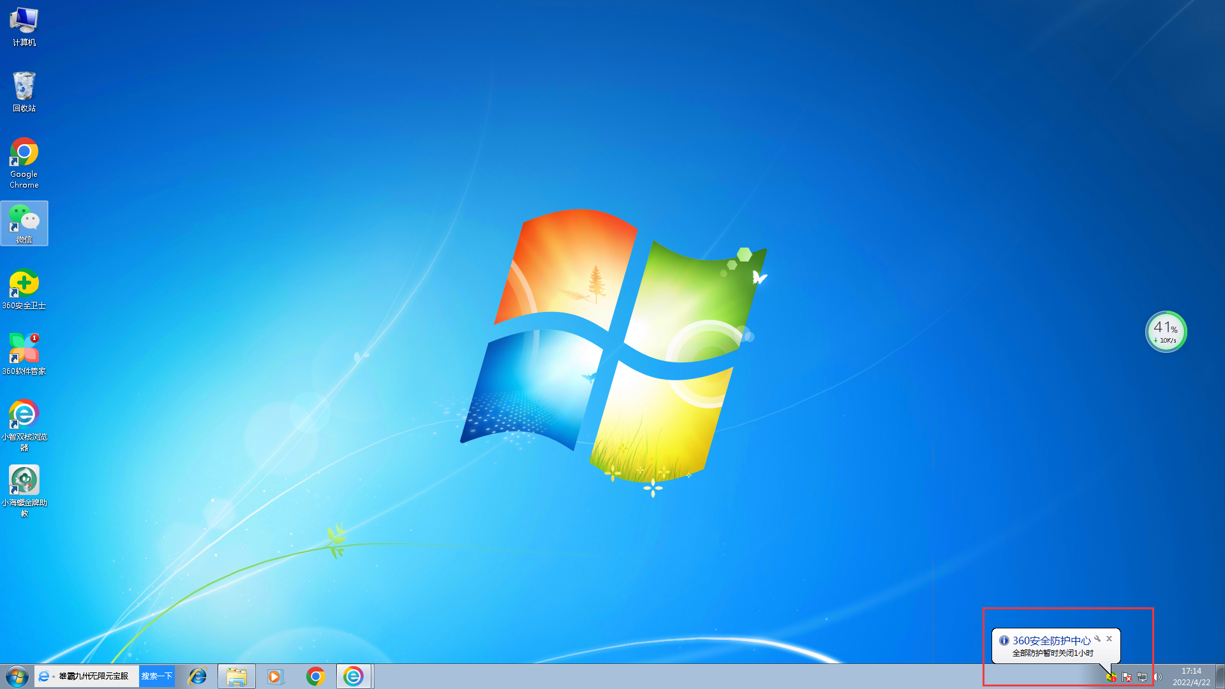Select 小海螺金牌助教 desktop shortcut
This screenshot has height=689, width=1225.
tap(24, 489)
